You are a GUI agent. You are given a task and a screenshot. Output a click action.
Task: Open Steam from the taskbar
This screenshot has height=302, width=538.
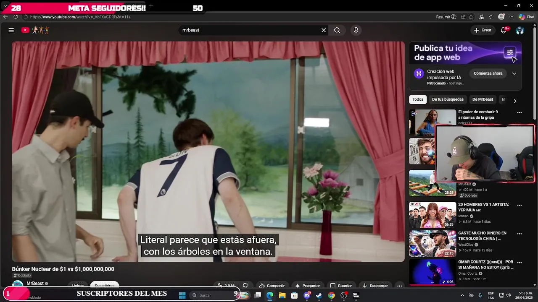[319, 295]
